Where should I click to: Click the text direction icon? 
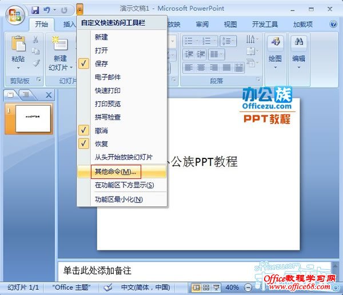click(250, 39)
